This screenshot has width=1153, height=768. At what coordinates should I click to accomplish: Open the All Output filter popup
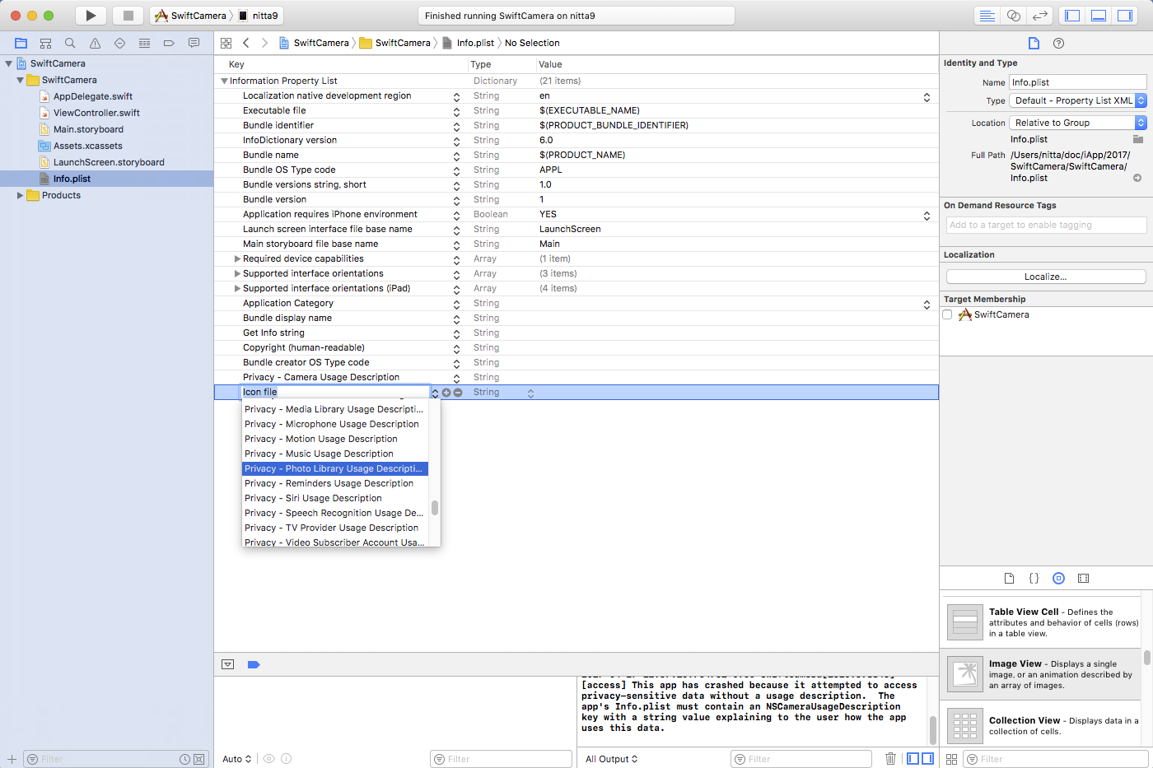coord(611,759)
